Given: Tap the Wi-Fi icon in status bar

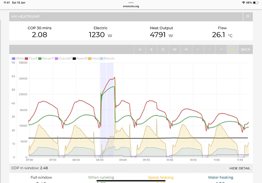Looking at the screenshot, I should 243,2.
